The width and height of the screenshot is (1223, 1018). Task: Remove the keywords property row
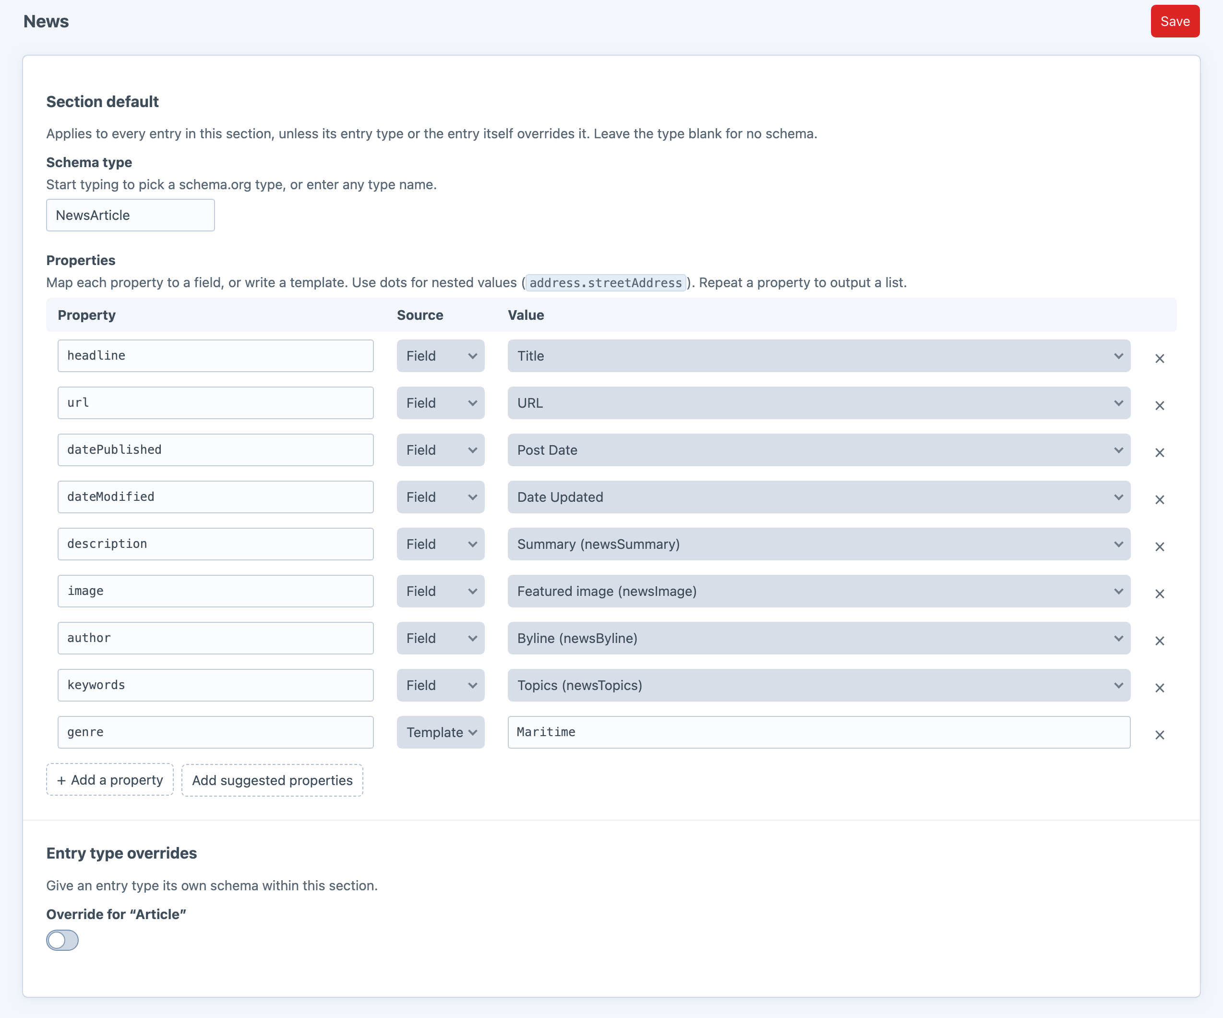(1160, 688)
